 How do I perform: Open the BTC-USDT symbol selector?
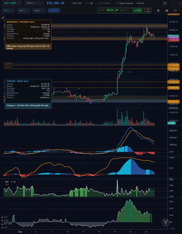click(12, 3)
